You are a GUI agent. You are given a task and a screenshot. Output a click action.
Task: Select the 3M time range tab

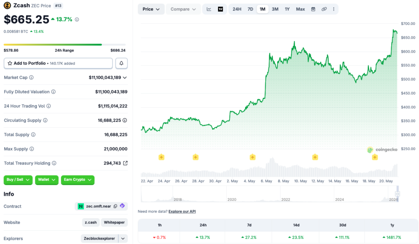[275, 9]
